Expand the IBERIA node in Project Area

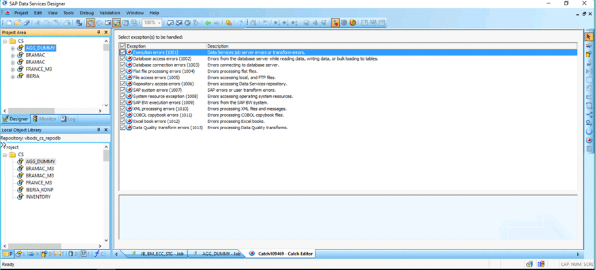pyautogui.click(x=12, y=76)
